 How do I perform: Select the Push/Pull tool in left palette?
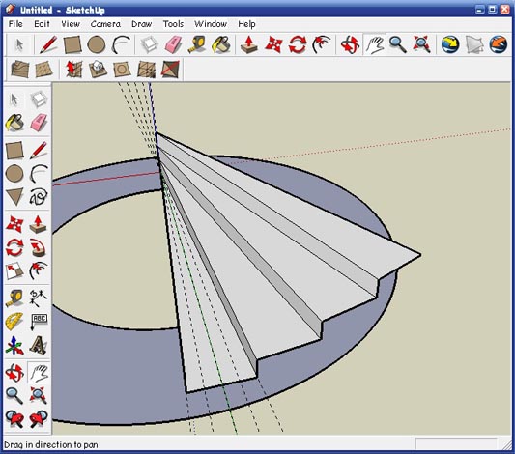pos(39,224)
